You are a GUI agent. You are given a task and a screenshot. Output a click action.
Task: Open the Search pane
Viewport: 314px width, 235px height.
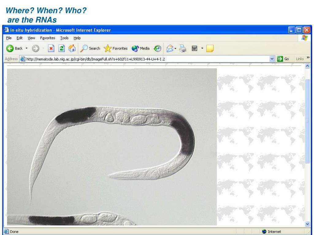click(90, 48)
